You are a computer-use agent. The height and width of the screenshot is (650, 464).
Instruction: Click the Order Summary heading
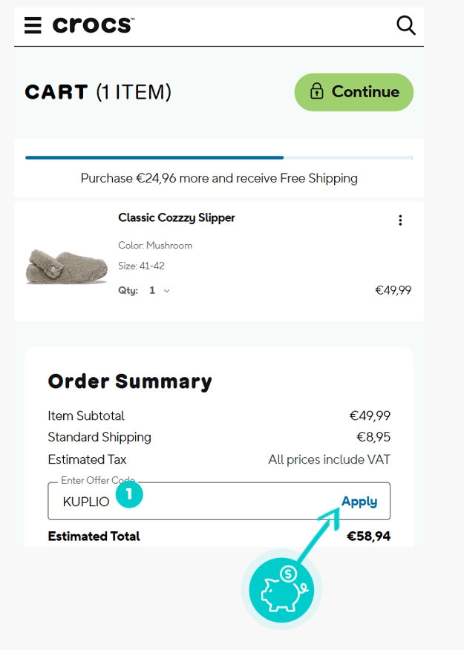pyautogui.click(x=130, y=381)
